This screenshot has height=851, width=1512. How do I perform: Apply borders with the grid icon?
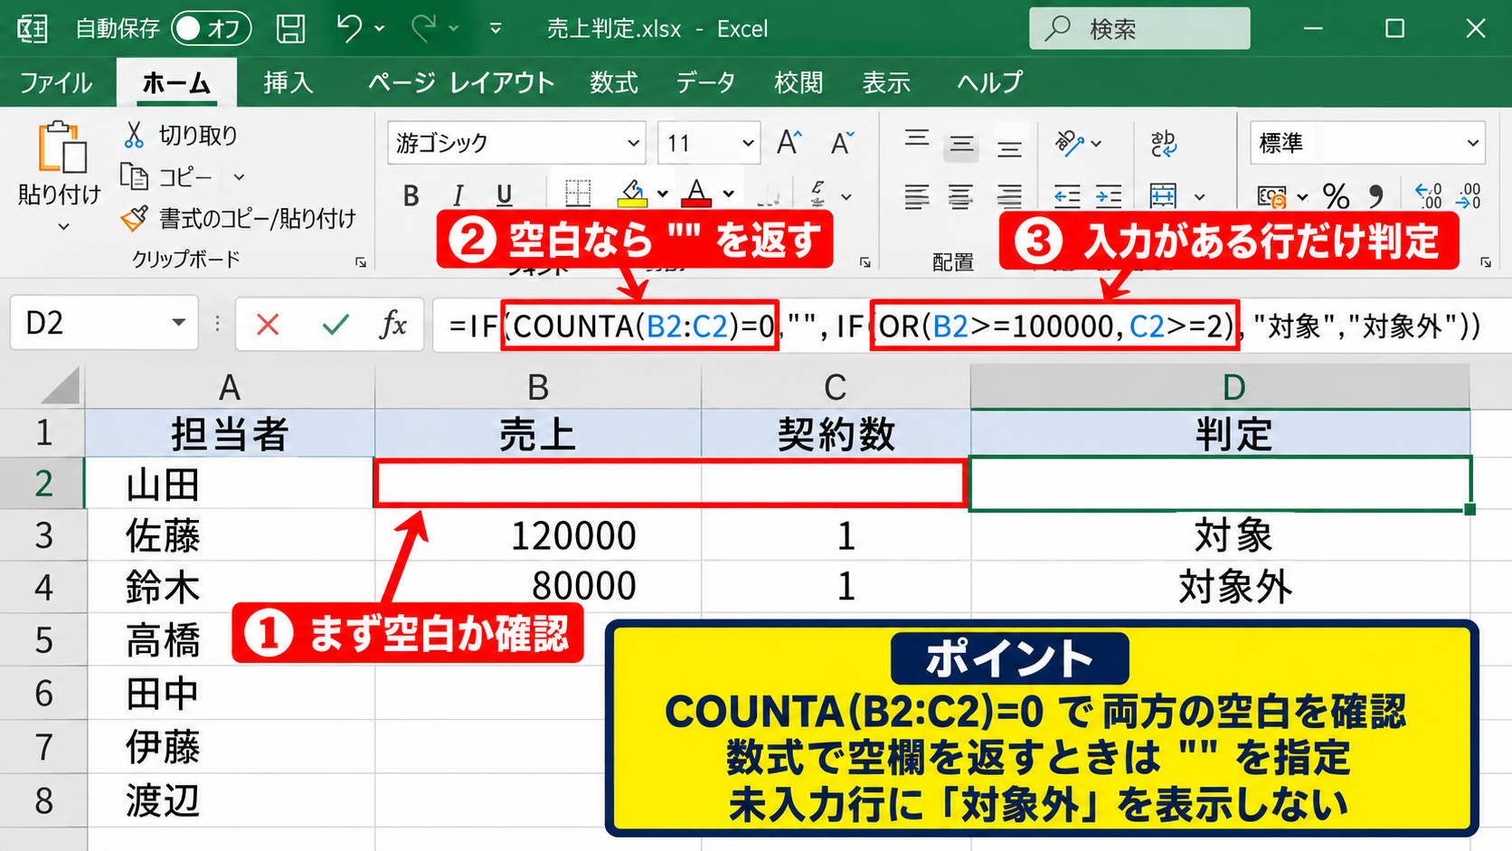(x=578, y=194)
